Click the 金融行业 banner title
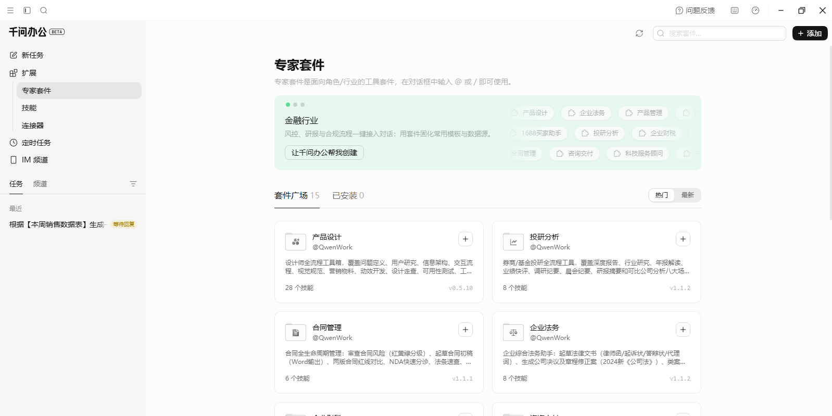Image resolution: width=832 pixels, height=416 pixels. (301, 121)
